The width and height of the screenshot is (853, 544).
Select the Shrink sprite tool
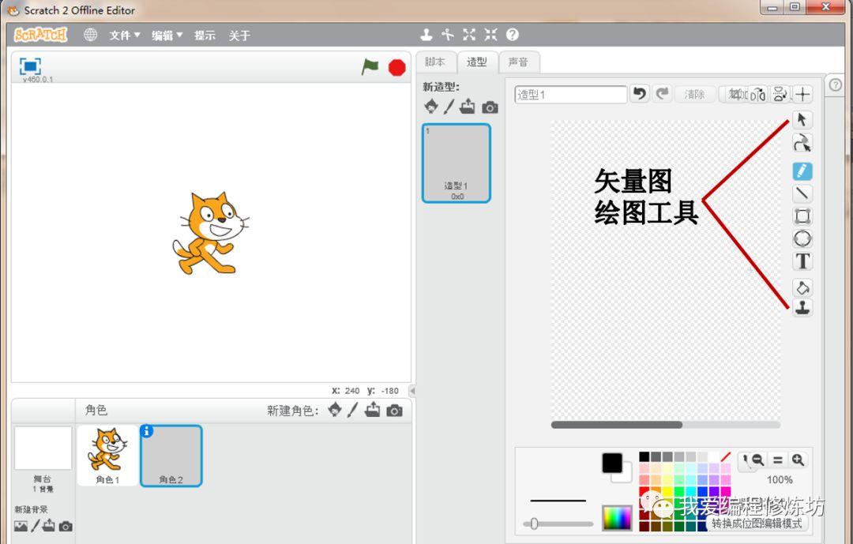pyautogui.click(x=490, y=35)
